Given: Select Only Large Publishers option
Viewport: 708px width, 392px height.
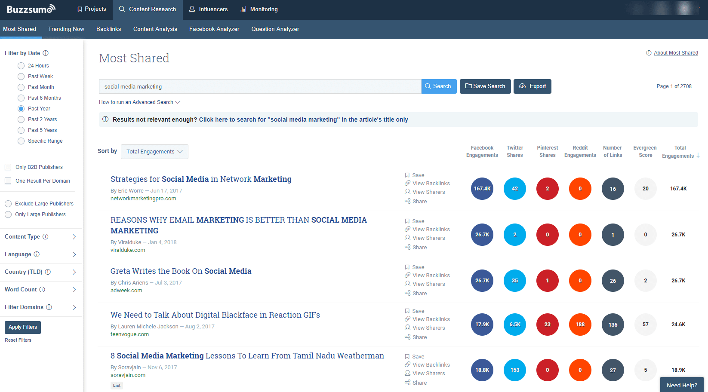Looking at the screenshot, I should tap(8, 214).
